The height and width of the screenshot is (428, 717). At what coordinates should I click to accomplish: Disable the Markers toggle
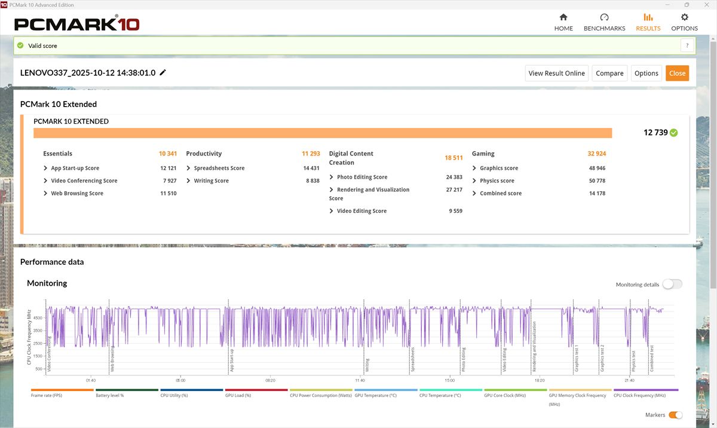pyautogui.click(x=675, y=415)
